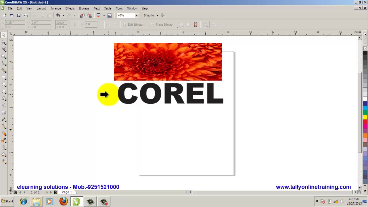Save the document with the floppy icon
368x207 pixels.
pyautogui.click(x=19, y=16)
